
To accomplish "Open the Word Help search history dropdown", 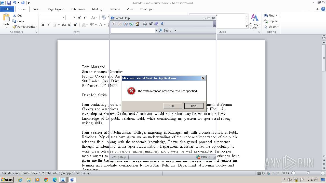I will (156, 30).
